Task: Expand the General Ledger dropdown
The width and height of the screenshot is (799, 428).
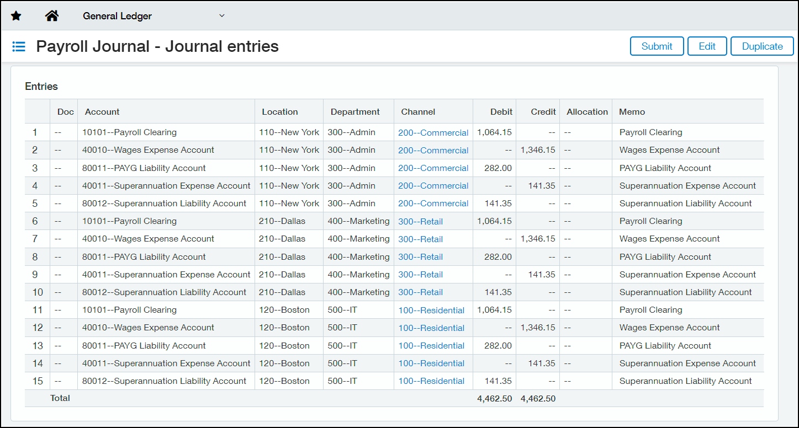Action: pos(221,15)
